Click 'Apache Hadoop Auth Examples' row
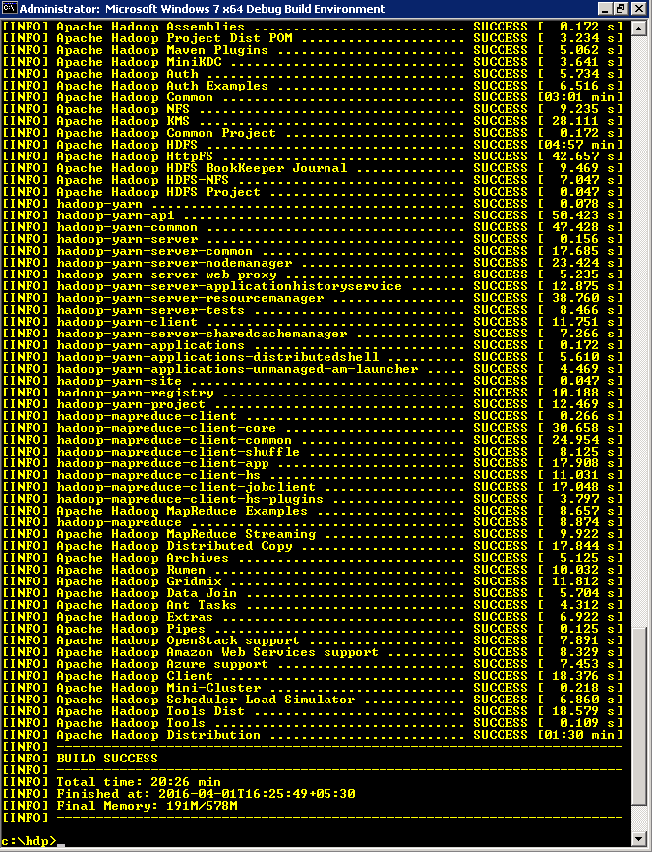 coord(313,86)
